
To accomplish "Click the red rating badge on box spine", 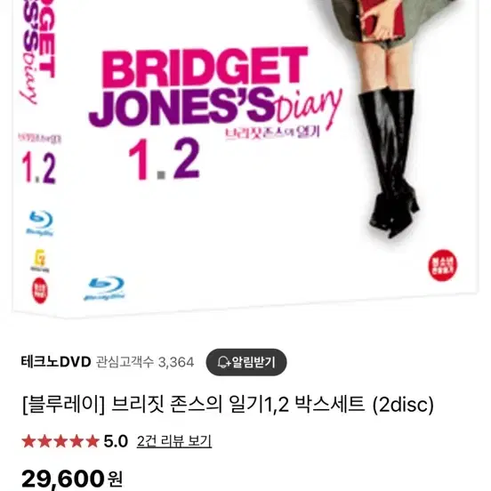I will point(40,291).
